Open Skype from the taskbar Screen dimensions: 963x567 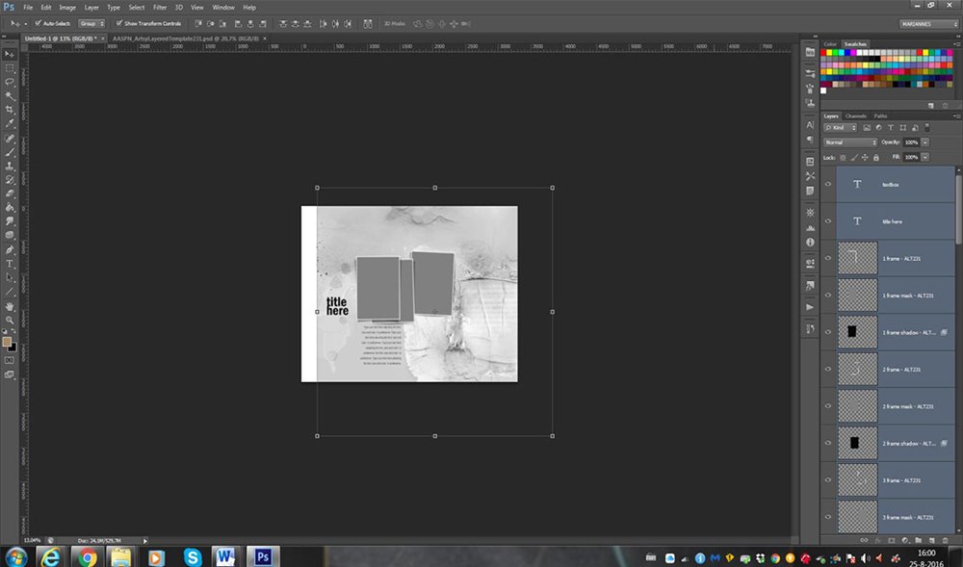[x=193, y=556]
